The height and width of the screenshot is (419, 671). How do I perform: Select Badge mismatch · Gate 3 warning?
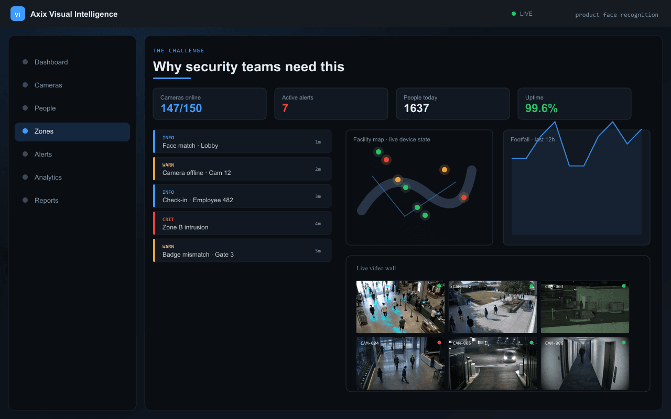click(242, 250)
